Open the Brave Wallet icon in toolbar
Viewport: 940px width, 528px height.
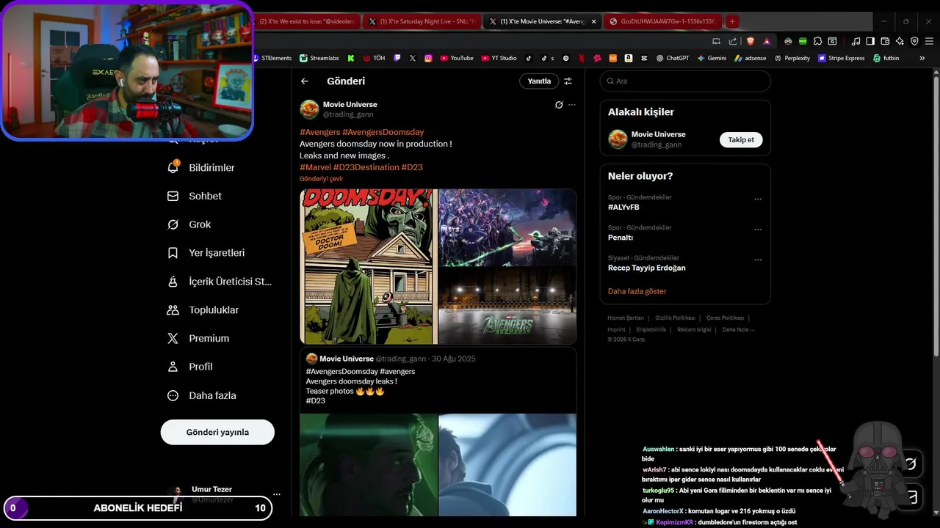point(885,41)
